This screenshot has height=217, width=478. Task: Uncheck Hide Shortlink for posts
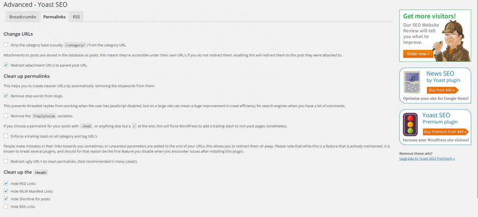6,199
